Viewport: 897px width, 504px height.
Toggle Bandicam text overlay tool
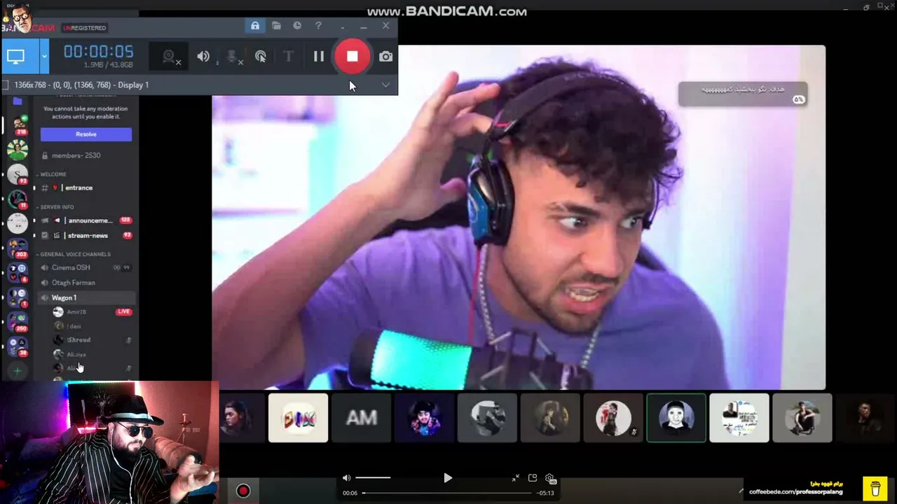click(x=288, y=57)
